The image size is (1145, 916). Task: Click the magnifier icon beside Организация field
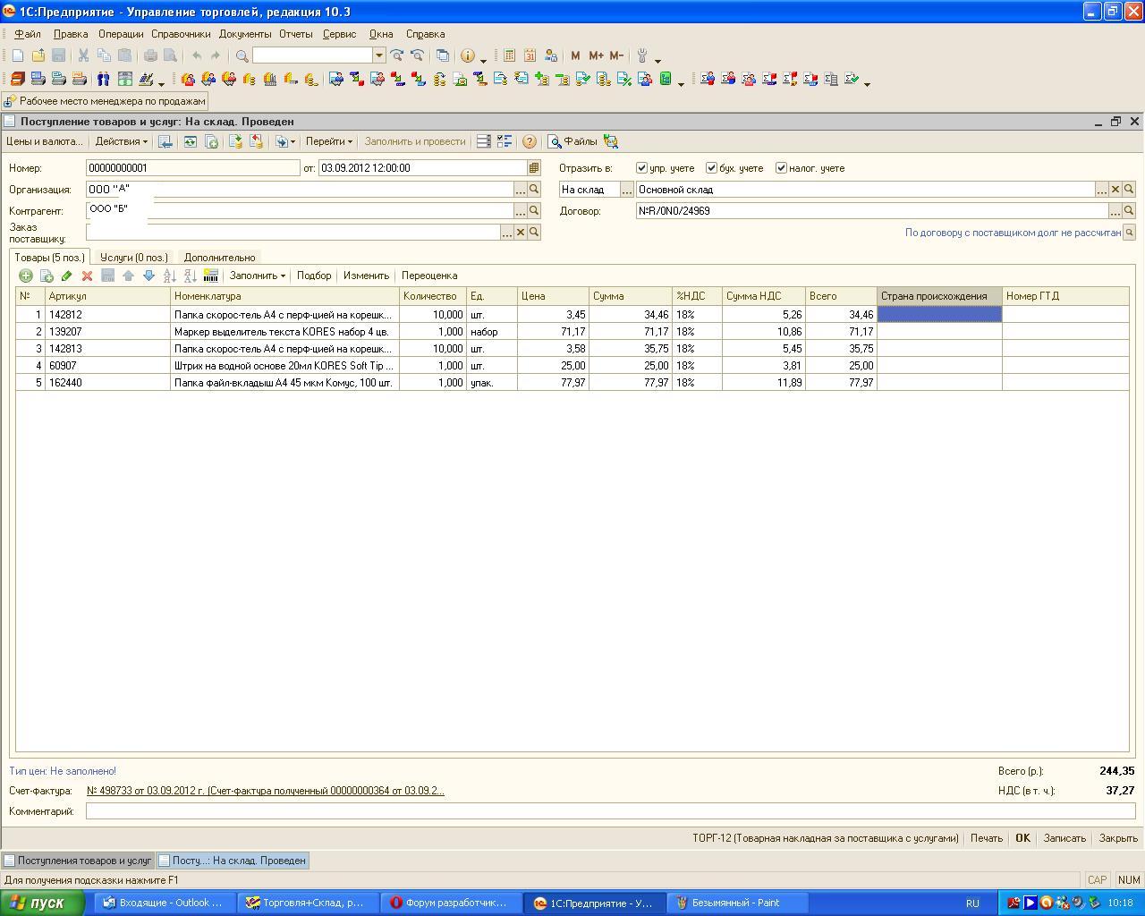click(534, 190)
